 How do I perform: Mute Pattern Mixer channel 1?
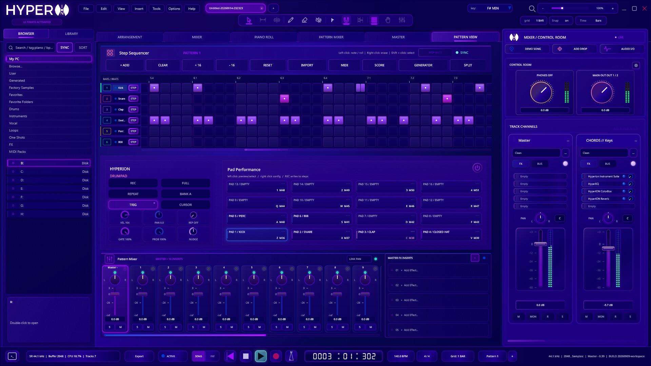pos(148,327)
